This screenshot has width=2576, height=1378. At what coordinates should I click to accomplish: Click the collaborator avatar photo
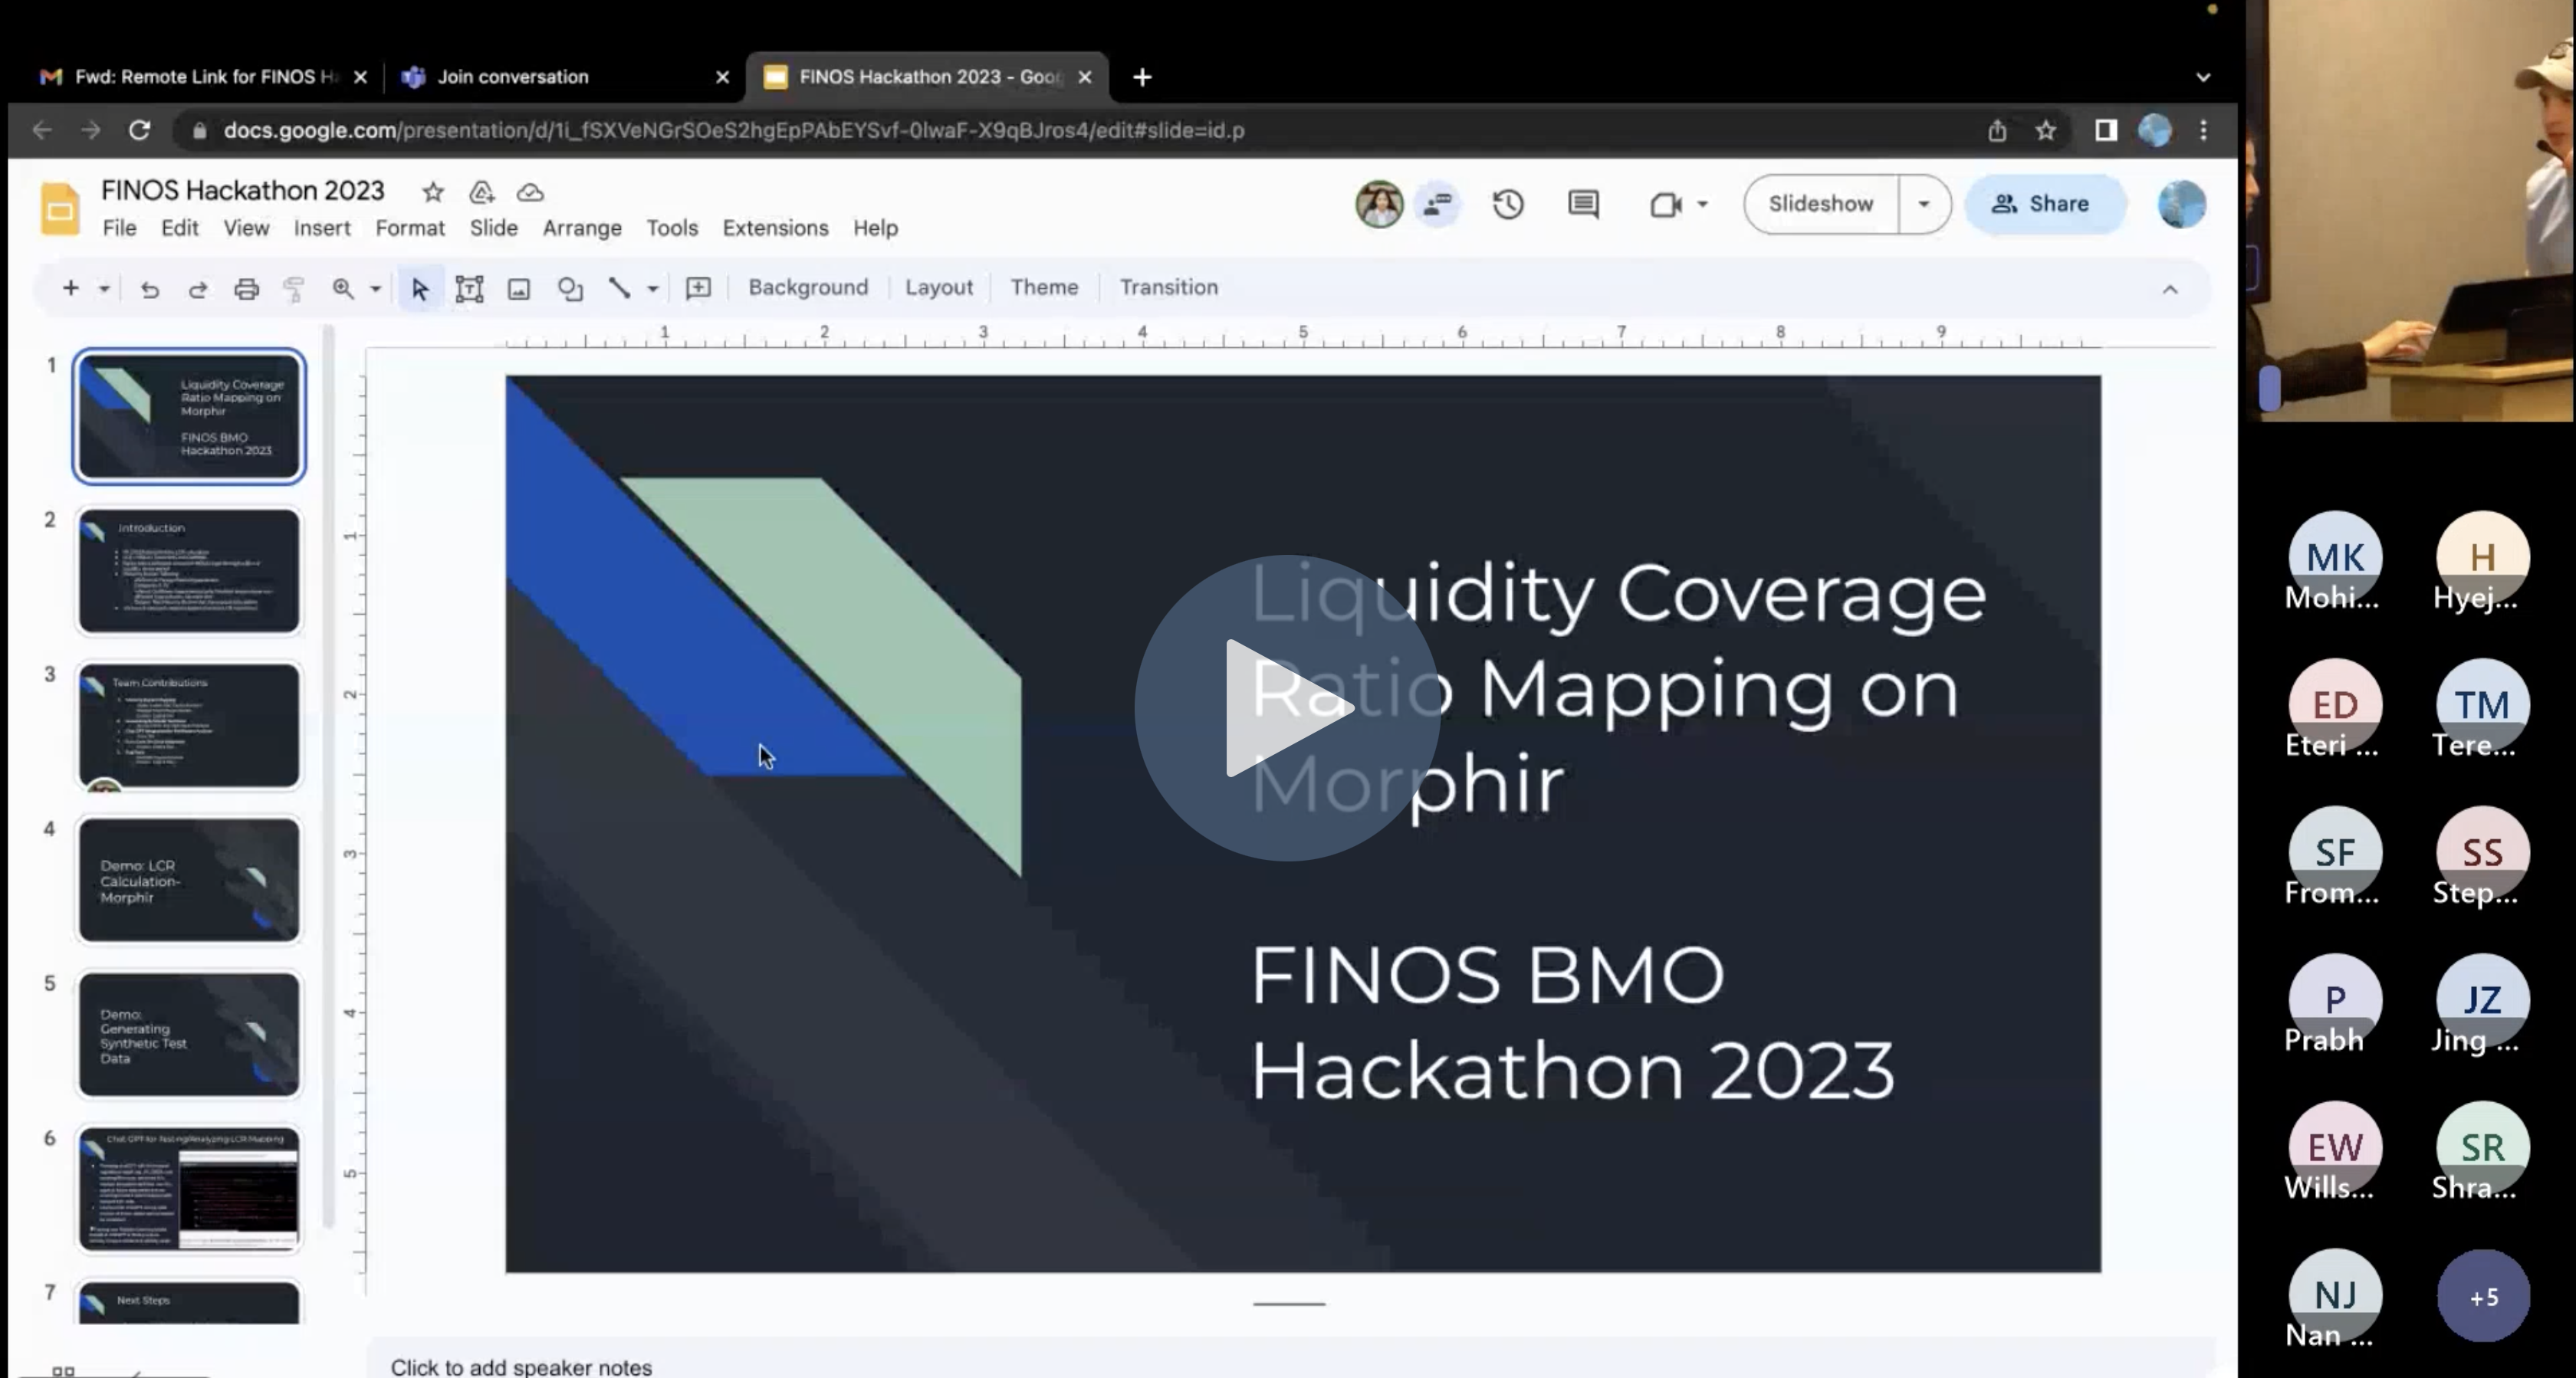[1379, 204]
